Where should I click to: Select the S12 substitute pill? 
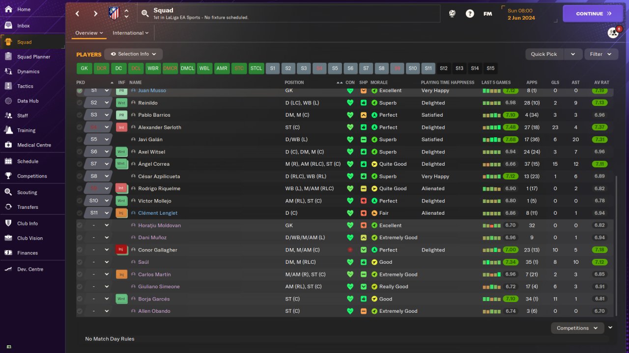point(444,68)
